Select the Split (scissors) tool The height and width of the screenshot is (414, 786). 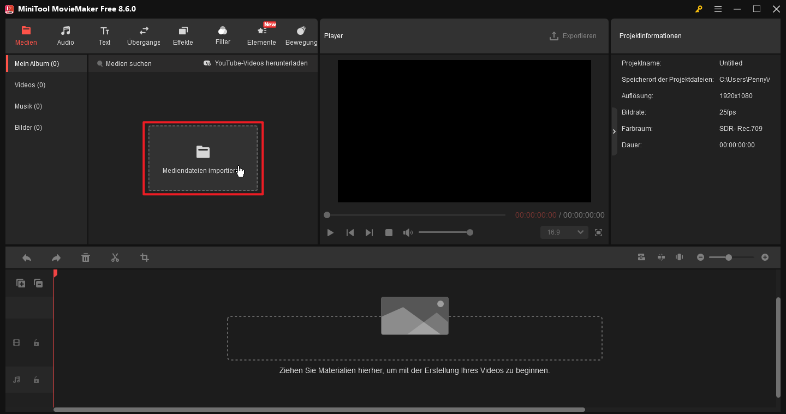[x=115, y=257]
